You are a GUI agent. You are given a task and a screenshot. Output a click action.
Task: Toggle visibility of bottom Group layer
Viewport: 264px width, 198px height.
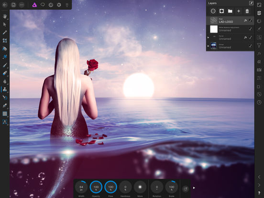click(250, 46)
